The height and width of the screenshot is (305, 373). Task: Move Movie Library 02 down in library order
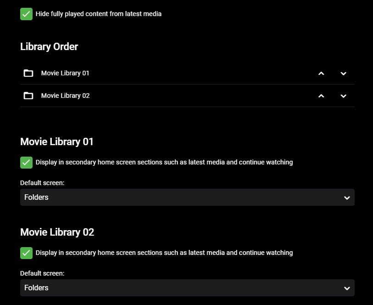tap(343, 96)
